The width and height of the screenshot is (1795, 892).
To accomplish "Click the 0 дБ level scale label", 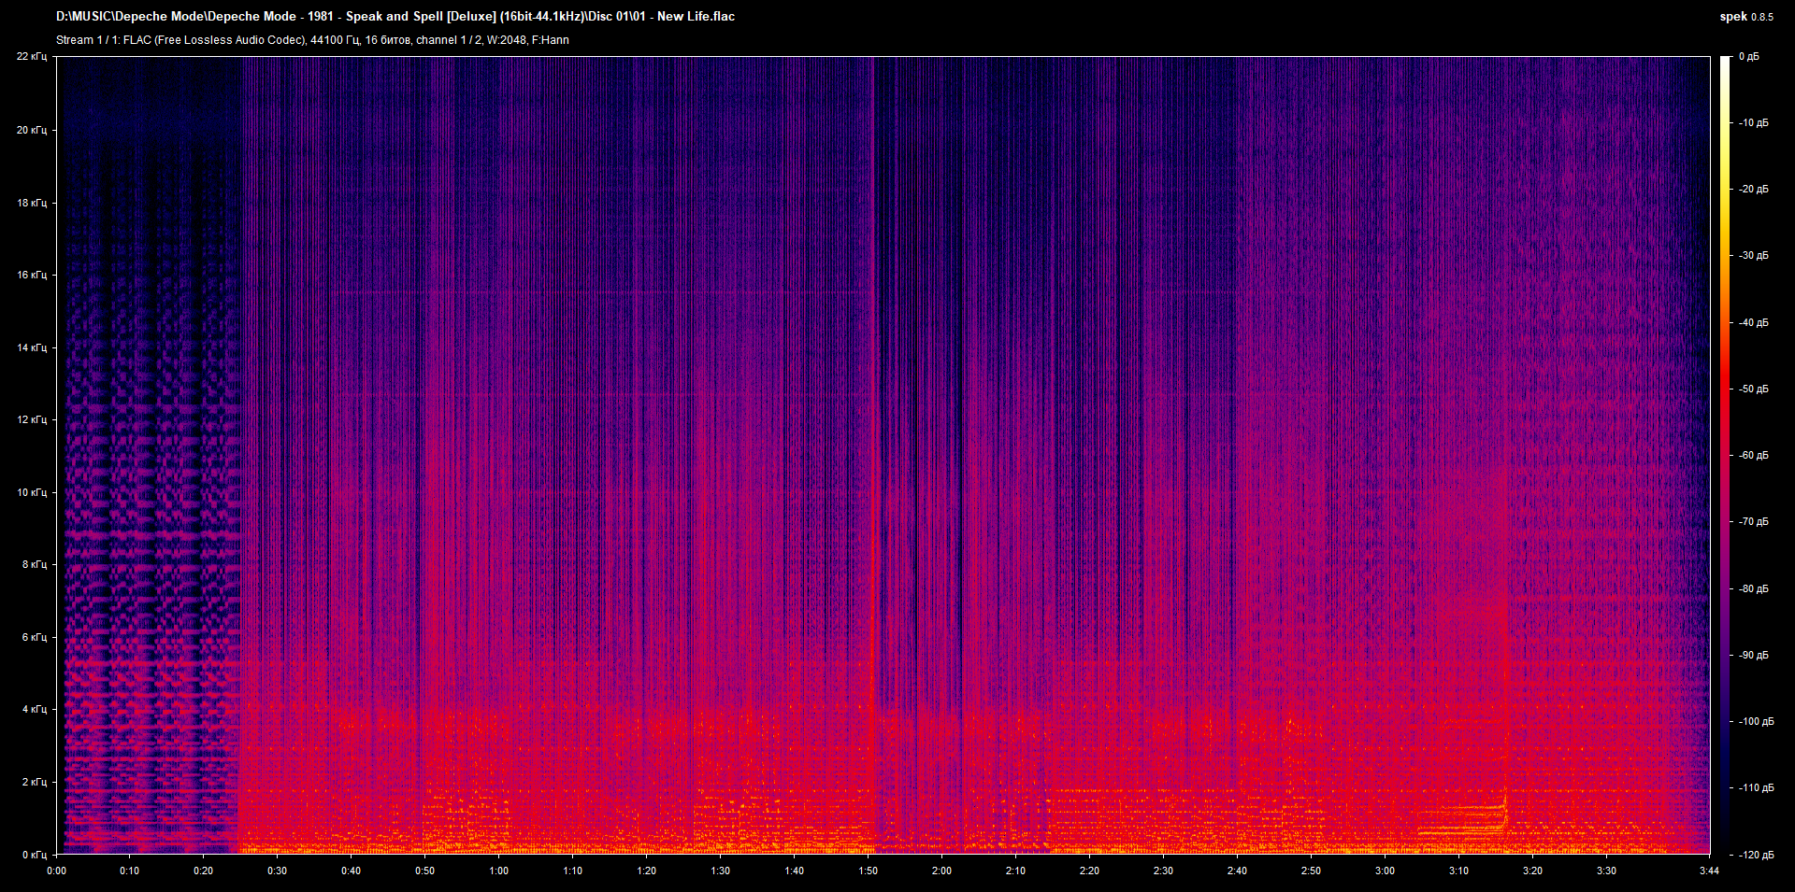I will pyautogui.click(x=1748, y=57).
